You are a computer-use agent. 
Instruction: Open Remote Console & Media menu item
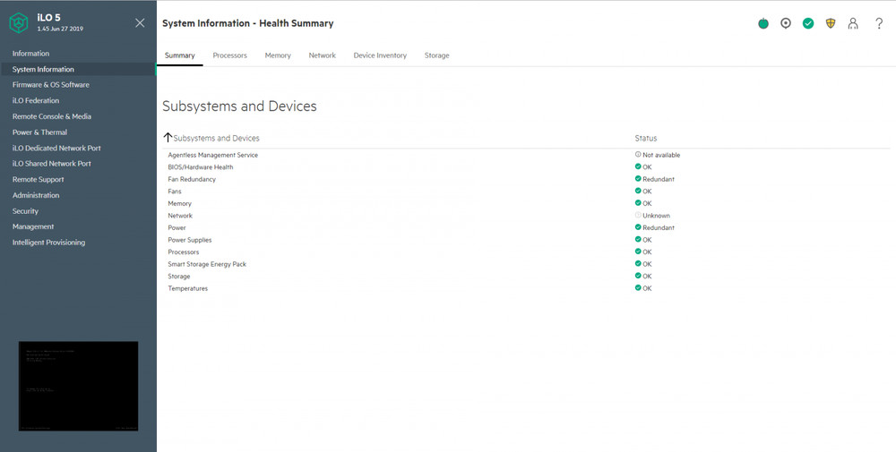[x=52, y=116]
